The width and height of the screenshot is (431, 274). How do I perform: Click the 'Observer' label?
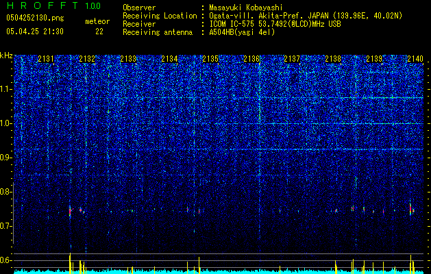[x=139, y=8]
